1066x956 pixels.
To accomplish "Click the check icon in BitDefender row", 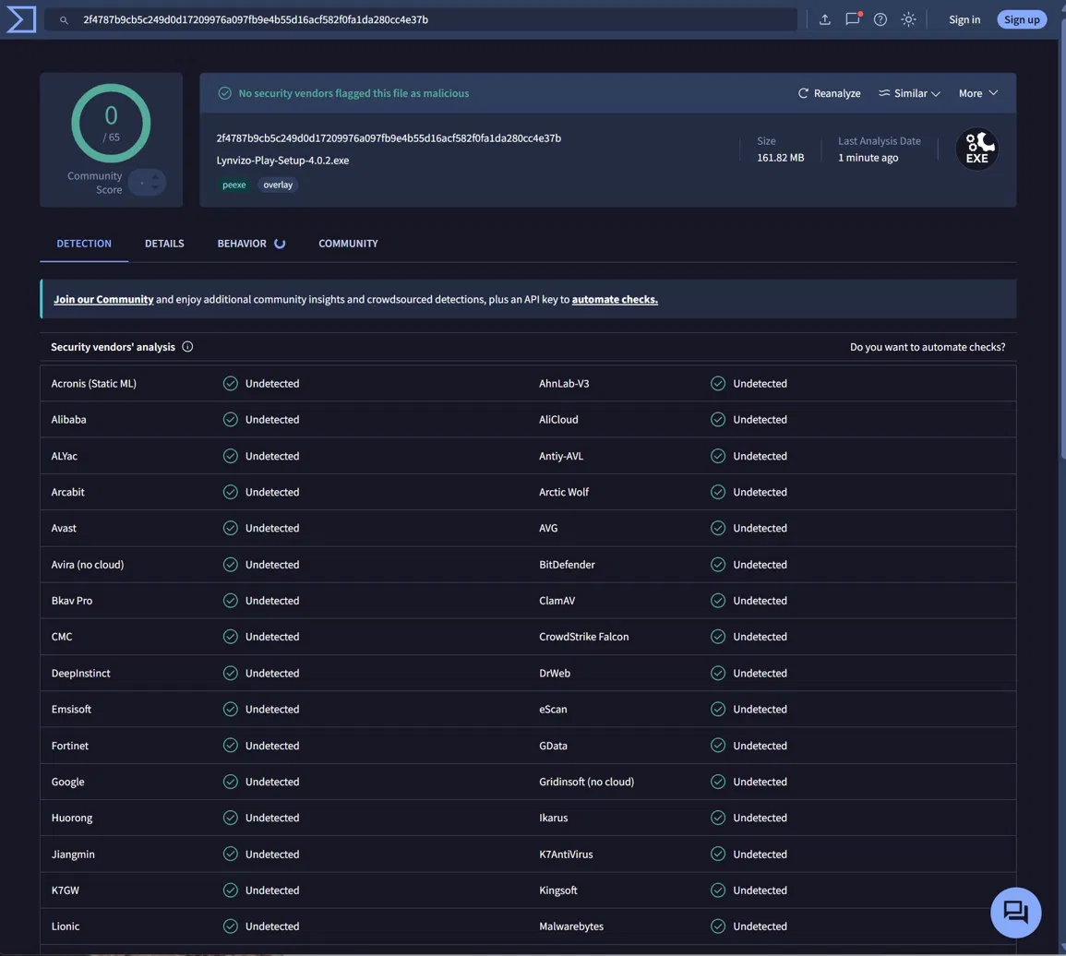I will tap(718, 565).
